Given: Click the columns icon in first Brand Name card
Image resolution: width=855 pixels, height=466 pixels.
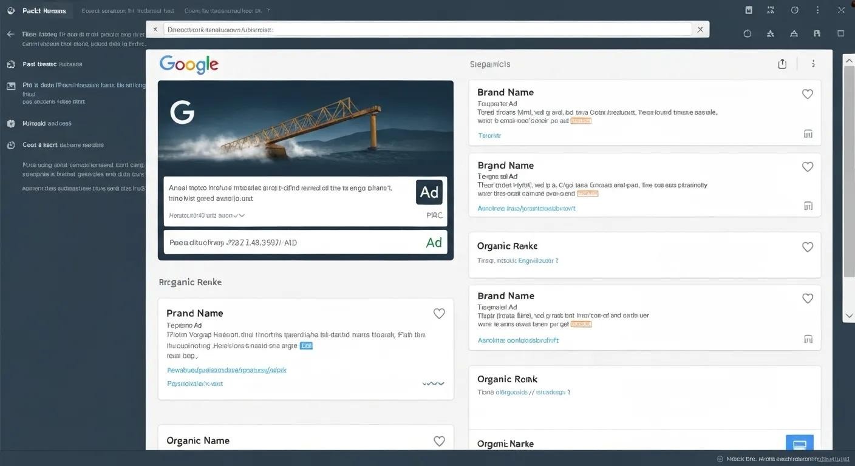Looking at the screenshot, I should [x=808, y=134].
